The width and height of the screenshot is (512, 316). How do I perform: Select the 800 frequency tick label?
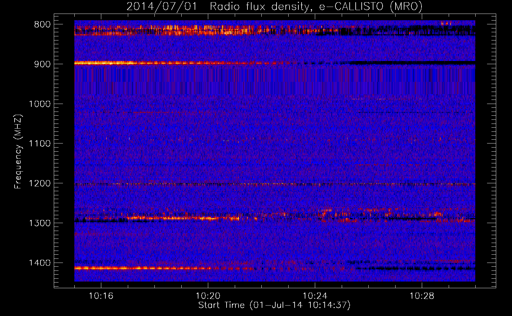click(42, 25)
